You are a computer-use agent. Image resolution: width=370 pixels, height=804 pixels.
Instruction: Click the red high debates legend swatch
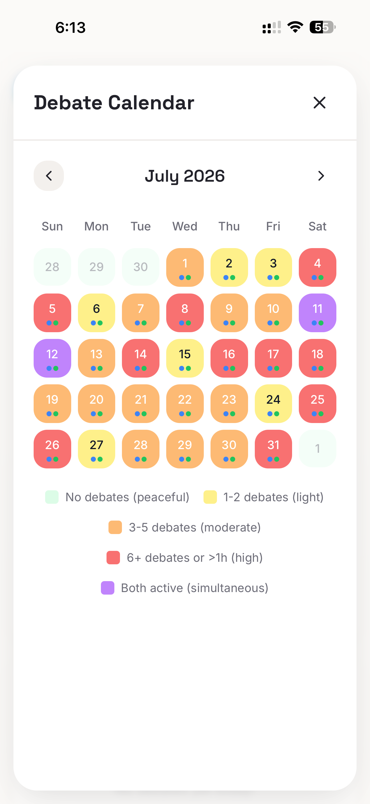[x=113, y=558]
